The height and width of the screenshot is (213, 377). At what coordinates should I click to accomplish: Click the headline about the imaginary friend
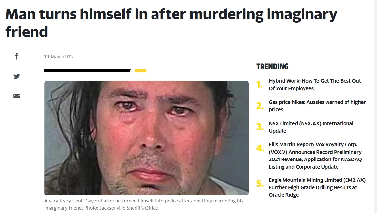(x=171, y=23)
